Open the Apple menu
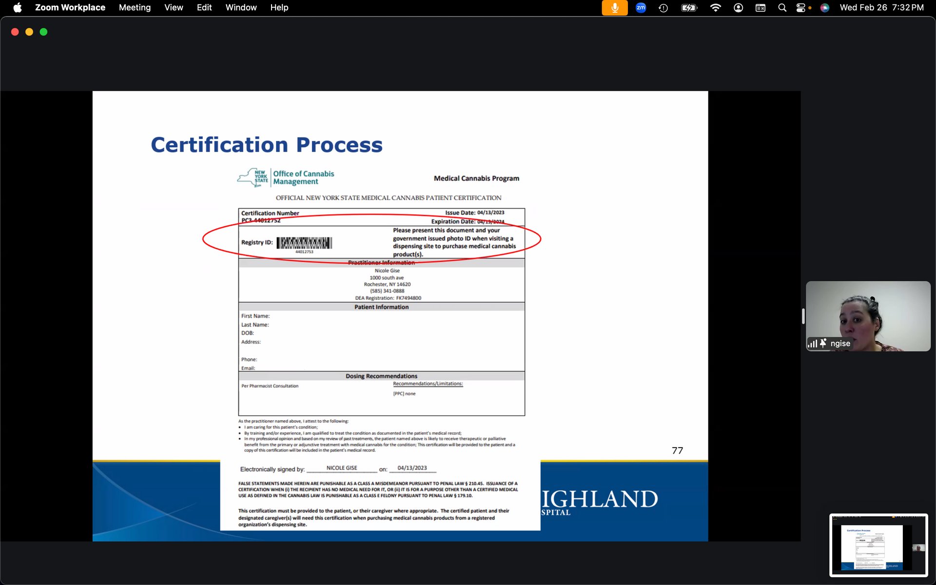Screen dimensions: 936x585 click(18, 8)
